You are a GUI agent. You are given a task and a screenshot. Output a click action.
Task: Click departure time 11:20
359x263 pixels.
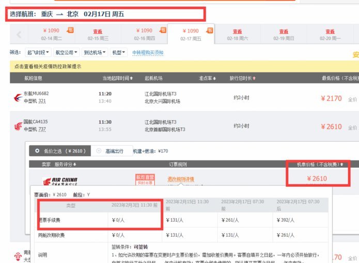105,94
